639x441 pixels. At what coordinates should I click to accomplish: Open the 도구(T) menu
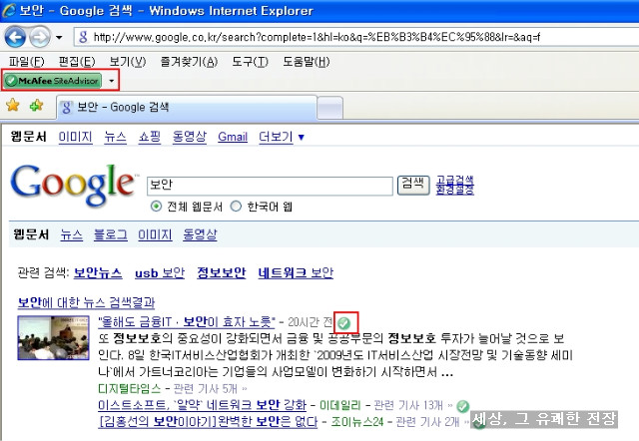pos(250,62)
